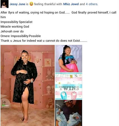
Task: View the pink skirt maternity photo
Action: (69, 59)
